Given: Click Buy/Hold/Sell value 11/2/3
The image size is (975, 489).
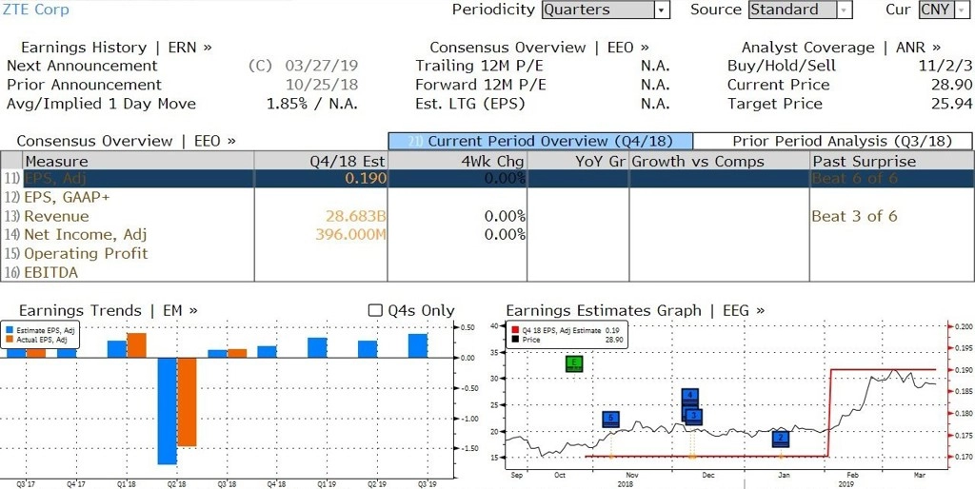Looking at the screenshot, I should [945, 66].
